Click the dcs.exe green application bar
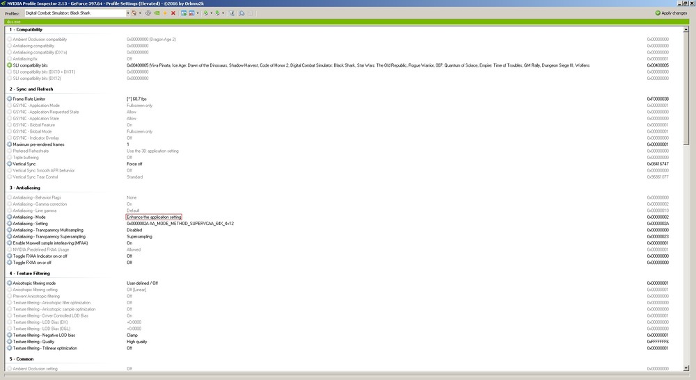This screenshot has height=380, width=696. [x=347, y=22]
